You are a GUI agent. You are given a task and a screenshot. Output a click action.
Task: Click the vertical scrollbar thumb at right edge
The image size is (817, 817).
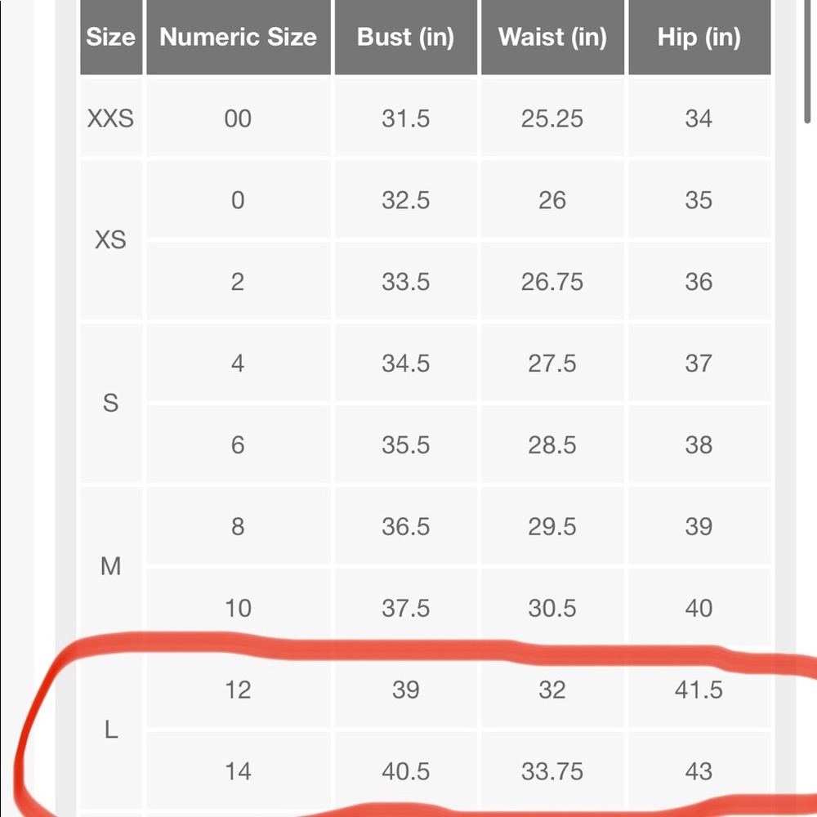coord(808,61)
